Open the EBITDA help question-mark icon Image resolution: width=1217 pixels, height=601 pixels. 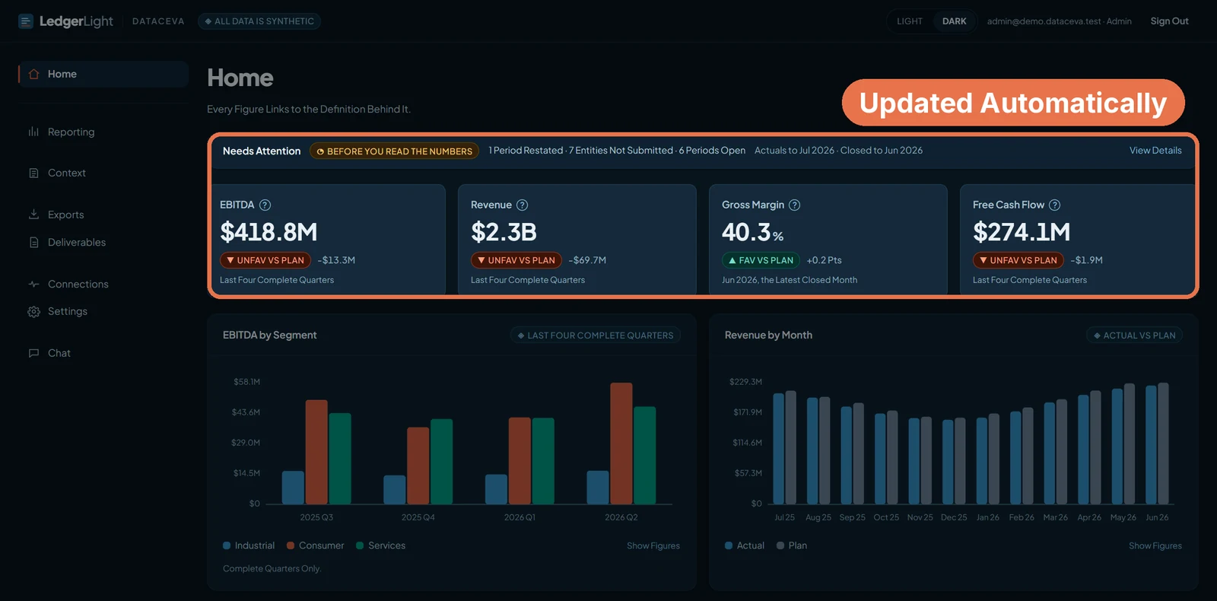click(x=265, y=205)
